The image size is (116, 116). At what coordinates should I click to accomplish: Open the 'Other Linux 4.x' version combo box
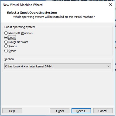(57, 66)
